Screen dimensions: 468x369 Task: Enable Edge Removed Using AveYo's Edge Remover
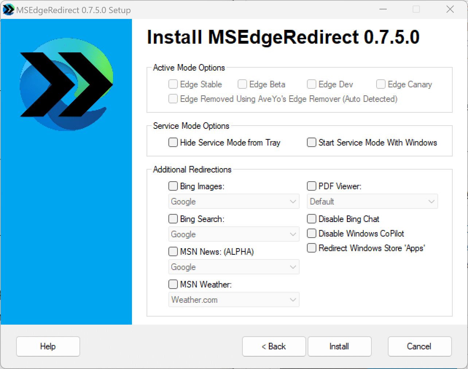(173, 99)
